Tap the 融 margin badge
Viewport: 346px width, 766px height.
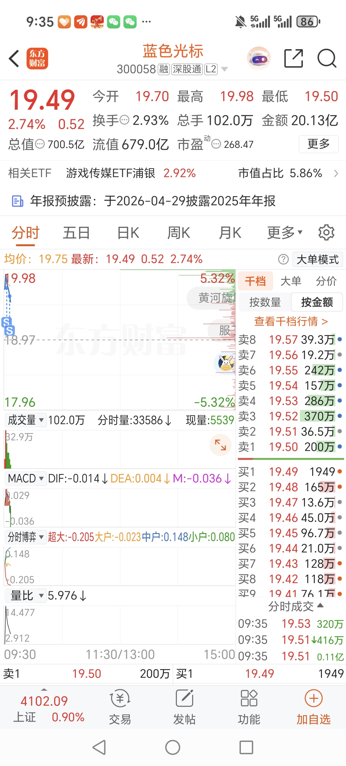[x=164, y=69]
